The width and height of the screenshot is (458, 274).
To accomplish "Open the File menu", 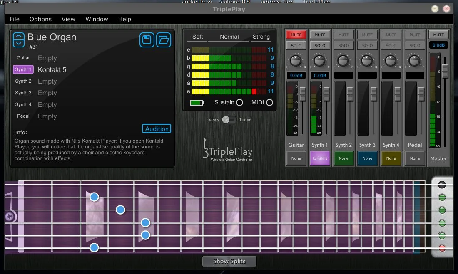I will [x=15, y=19].
